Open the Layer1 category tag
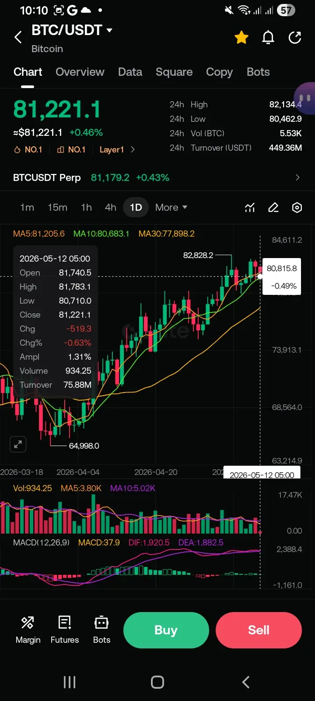This screenshot has height=701, width=315. pos(112,150)
